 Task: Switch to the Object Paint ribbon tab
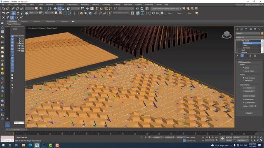(x=50, y=21)
